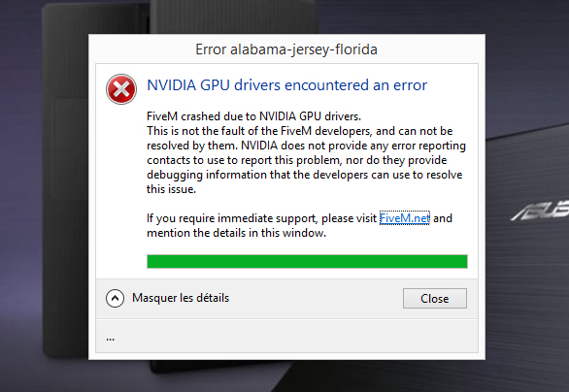The width and height of the screenshot is (569, 392).
Task: Collapse details using the circled chevron icon
Action: coord(115,299)
